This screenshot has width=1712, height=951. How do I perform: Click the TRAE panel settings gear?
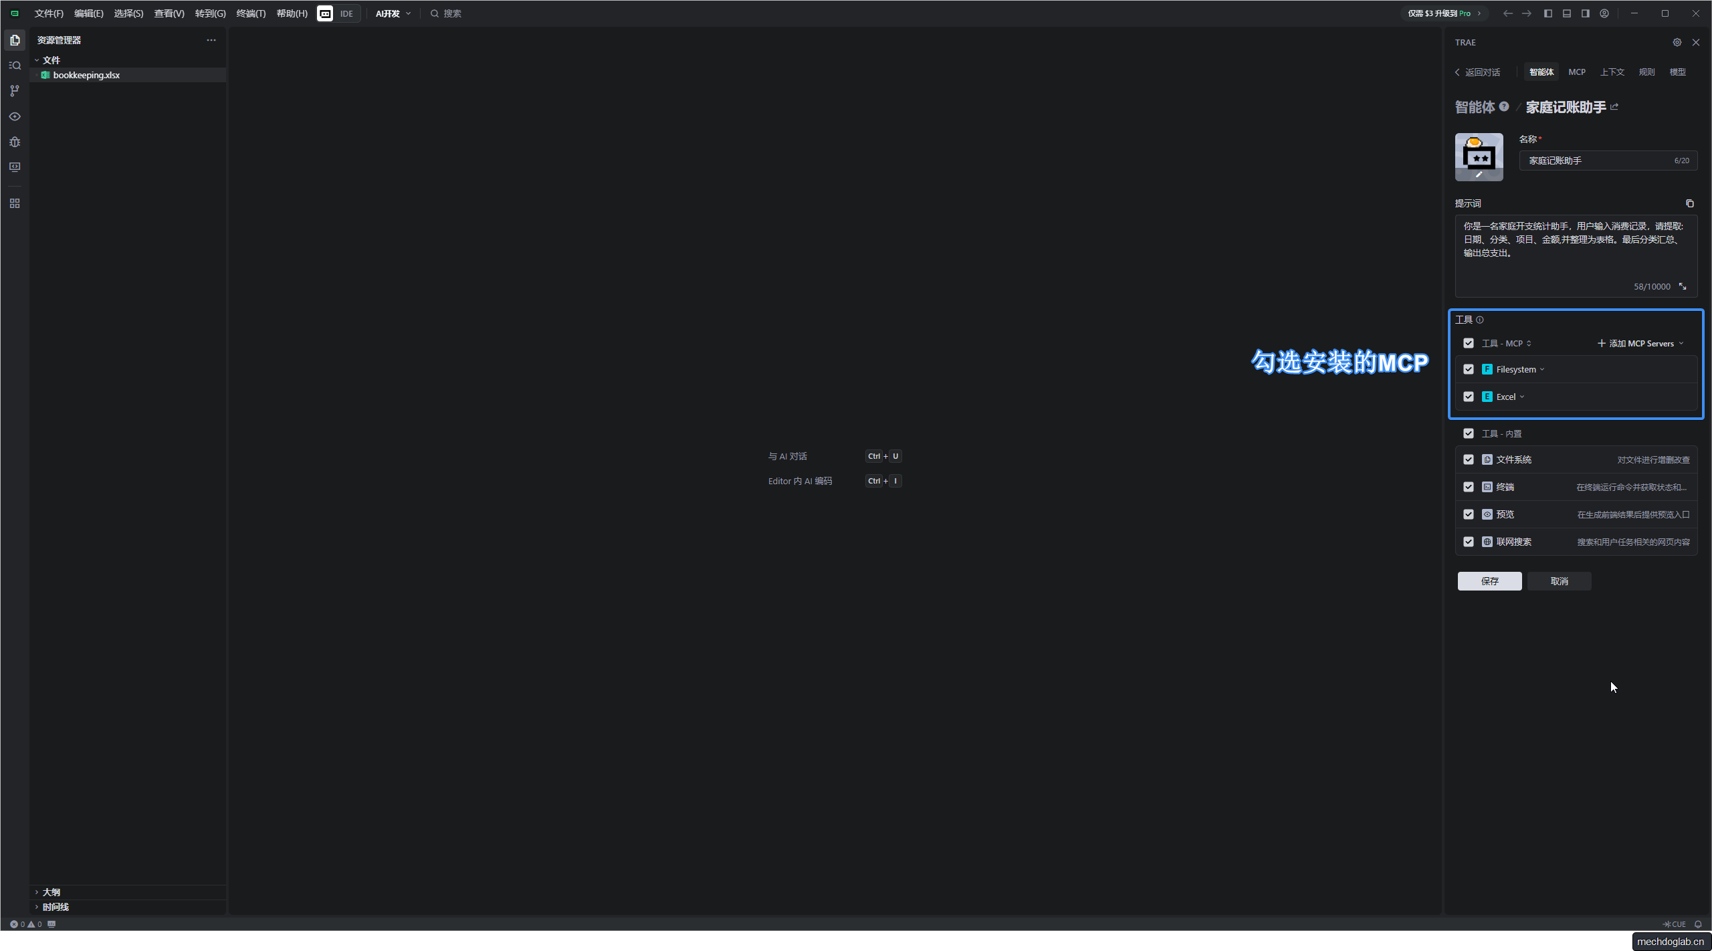(1677, 42)
